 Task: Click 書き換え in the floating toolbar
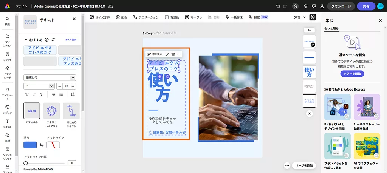(x=155, y=54)
